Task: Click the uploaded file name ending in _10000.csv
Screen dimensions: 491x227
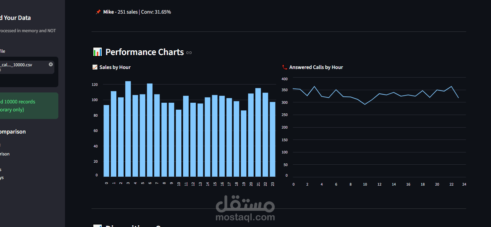Action: 16,65
